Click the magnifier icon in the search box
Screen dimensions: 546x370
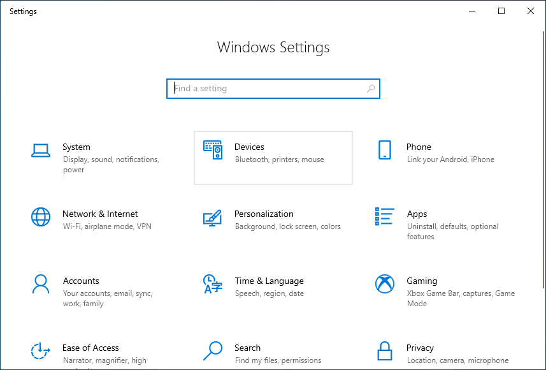tap(371, 89)
